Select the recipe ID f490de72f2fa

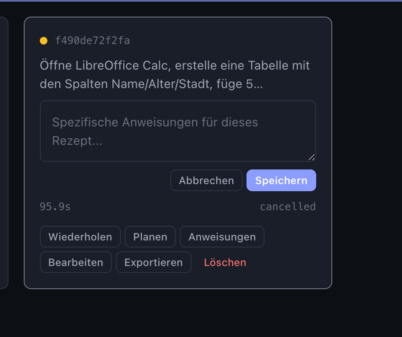point(92,41)
